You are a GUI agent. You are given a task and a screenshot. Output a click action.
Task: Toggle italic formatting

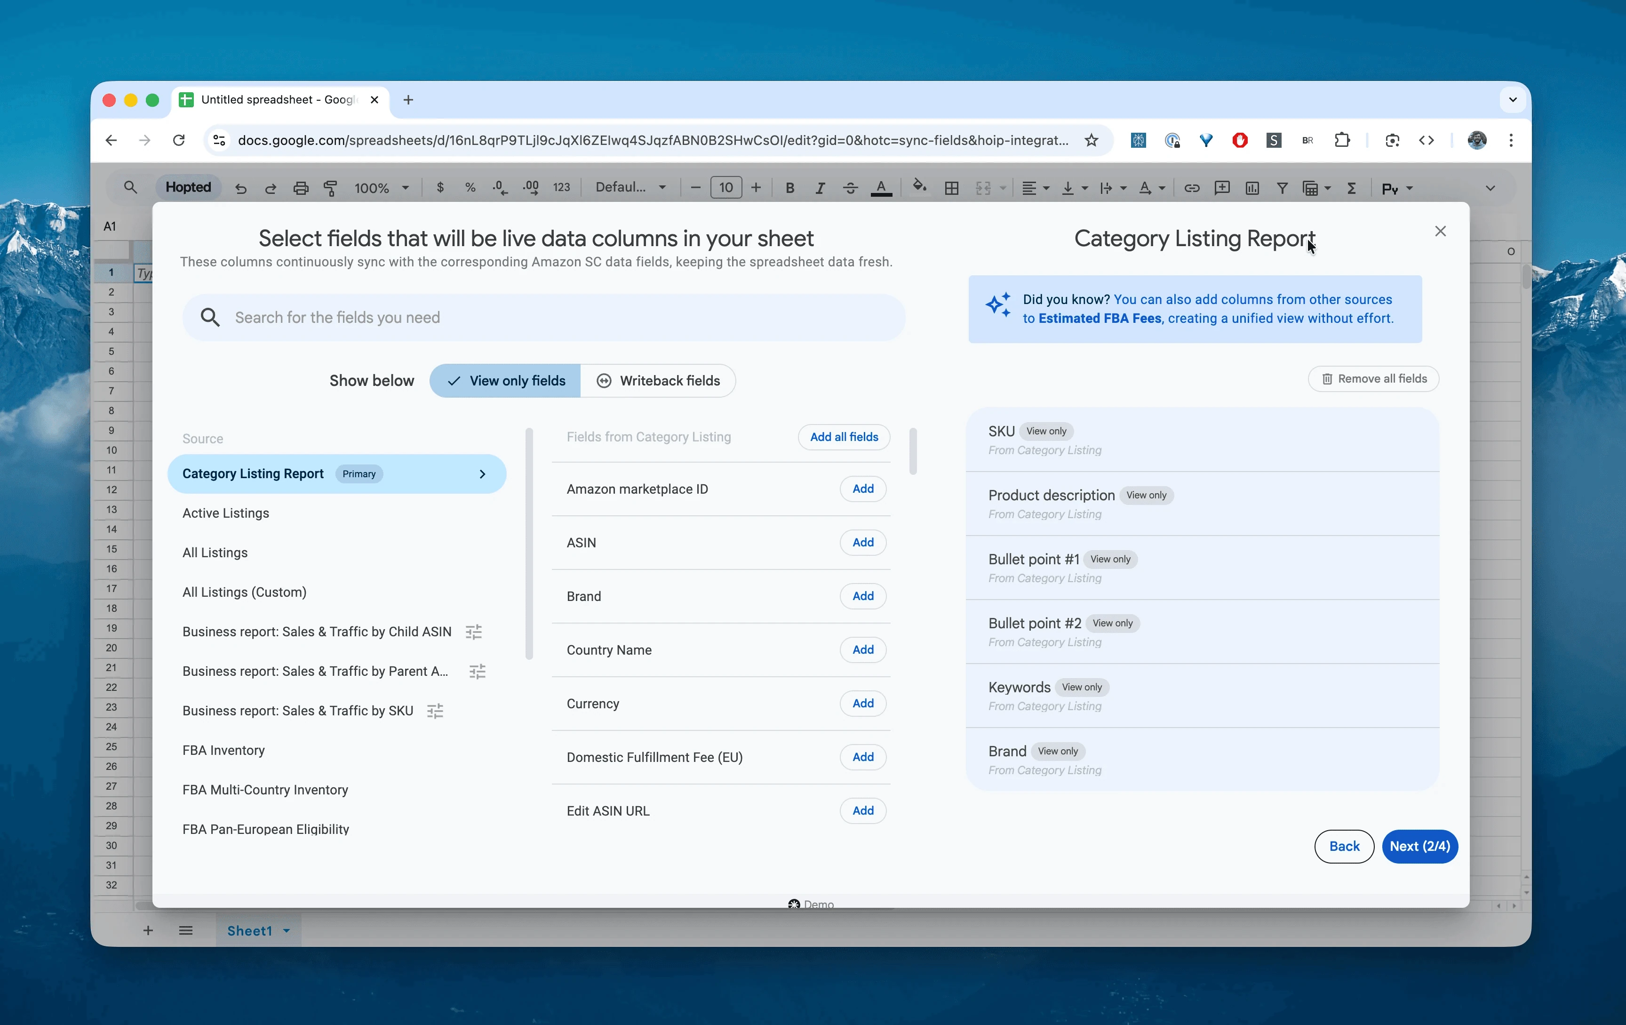coord(820,188)
